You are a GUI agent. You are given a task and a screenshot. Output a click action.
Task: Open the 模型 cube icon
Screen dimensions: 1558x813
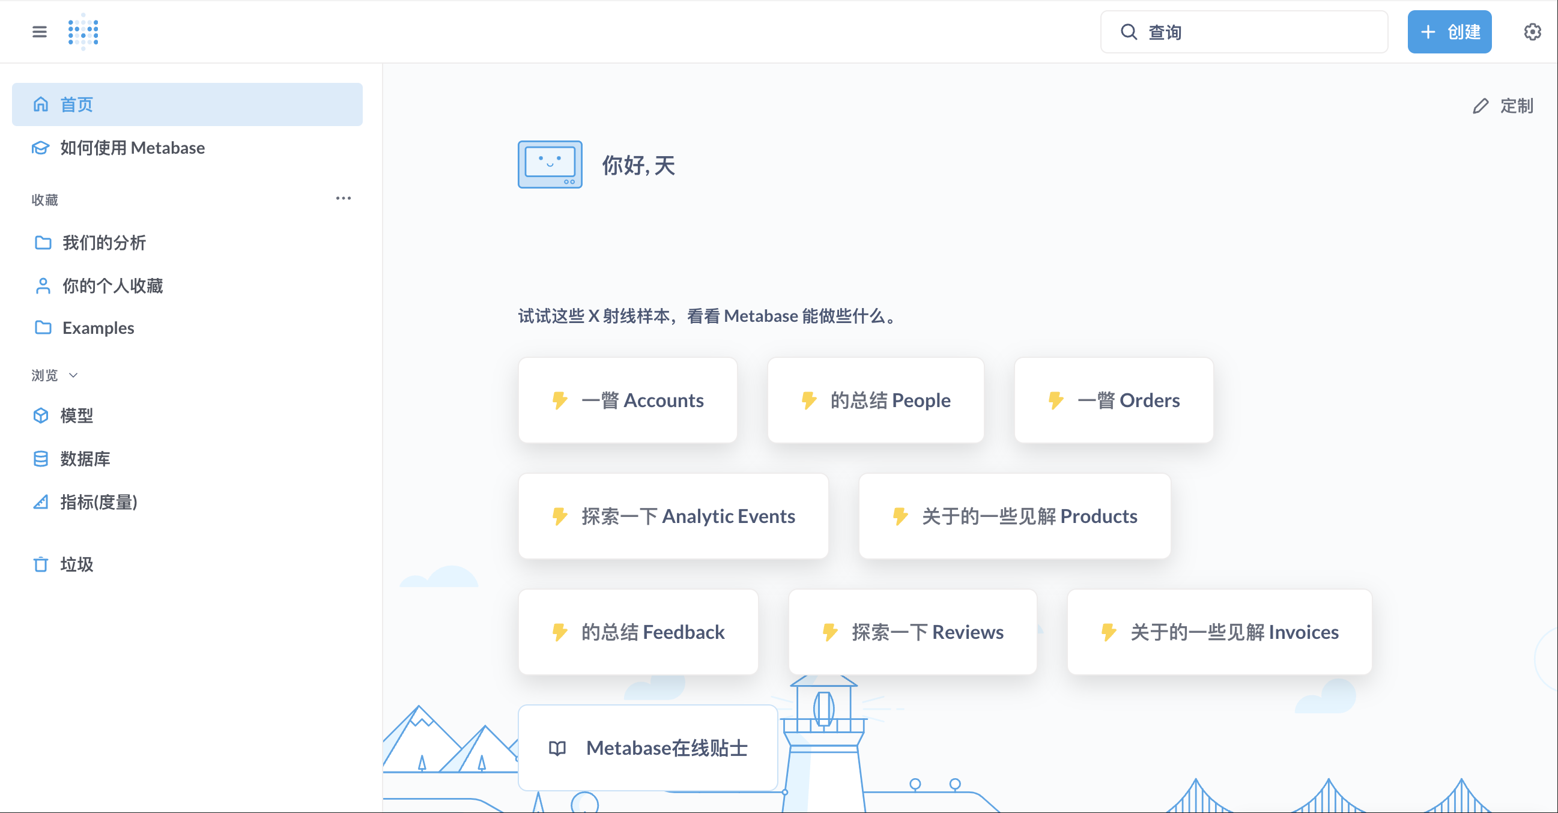[x=40, y=416]
